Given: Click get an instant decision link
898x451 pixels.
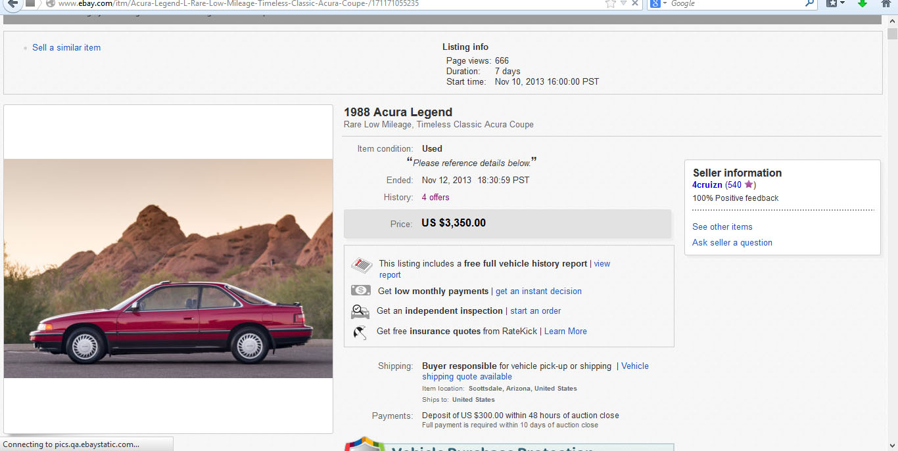Looking at the screenshot, I should [538, 291].
